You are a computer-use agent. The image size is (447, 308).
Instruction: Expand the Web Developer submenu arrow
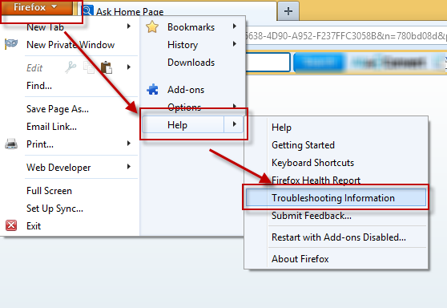129,166
